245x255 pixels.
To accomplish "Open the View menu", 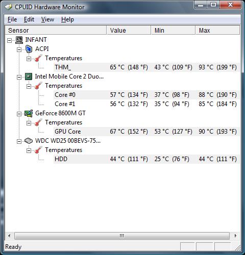I will click(x=47, y=19).
